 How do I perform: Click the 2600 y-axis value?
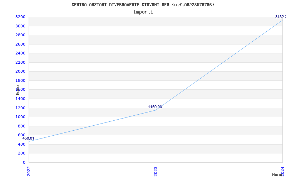20,44
